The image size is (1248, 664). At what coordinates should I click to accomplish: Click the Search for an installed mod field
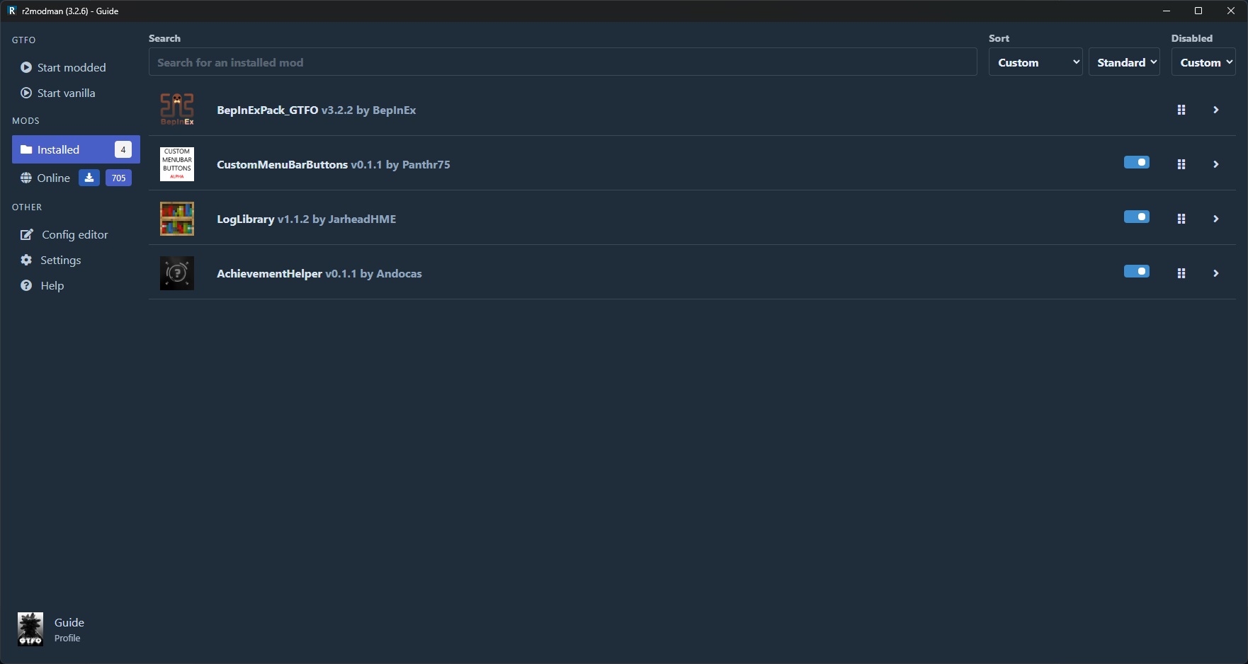(x=563, y=62)
